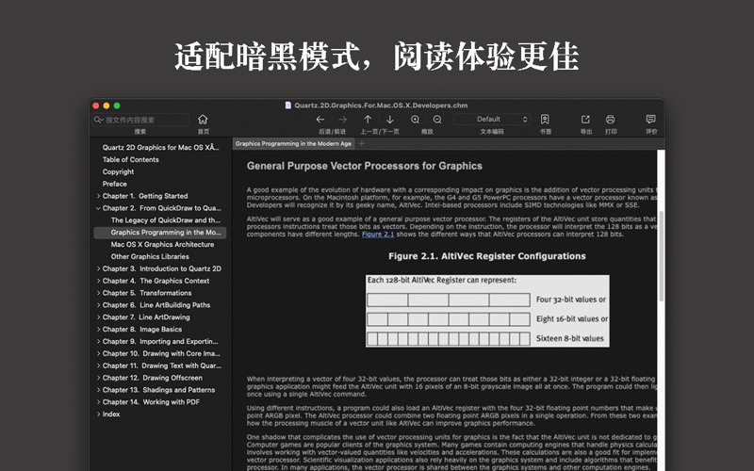This screenshot has width=754, height=471.
Task: Go back with the left arrow icon
Action: point(320,120)
